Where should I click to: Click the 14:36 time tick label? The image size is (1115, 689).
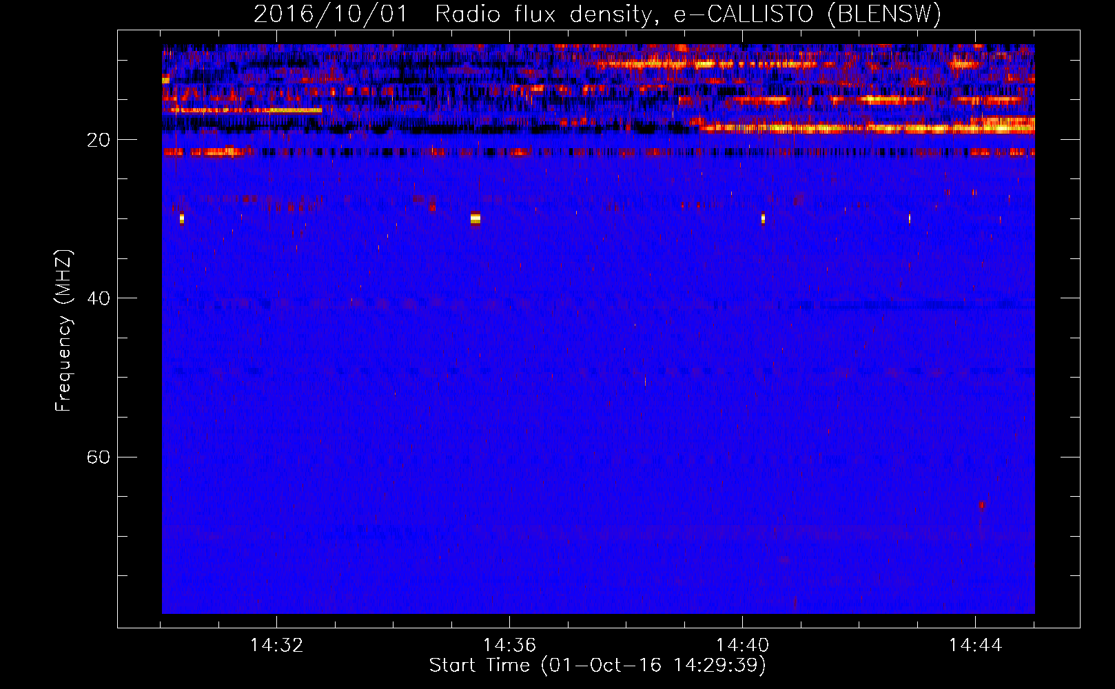(x=509, y=646)
